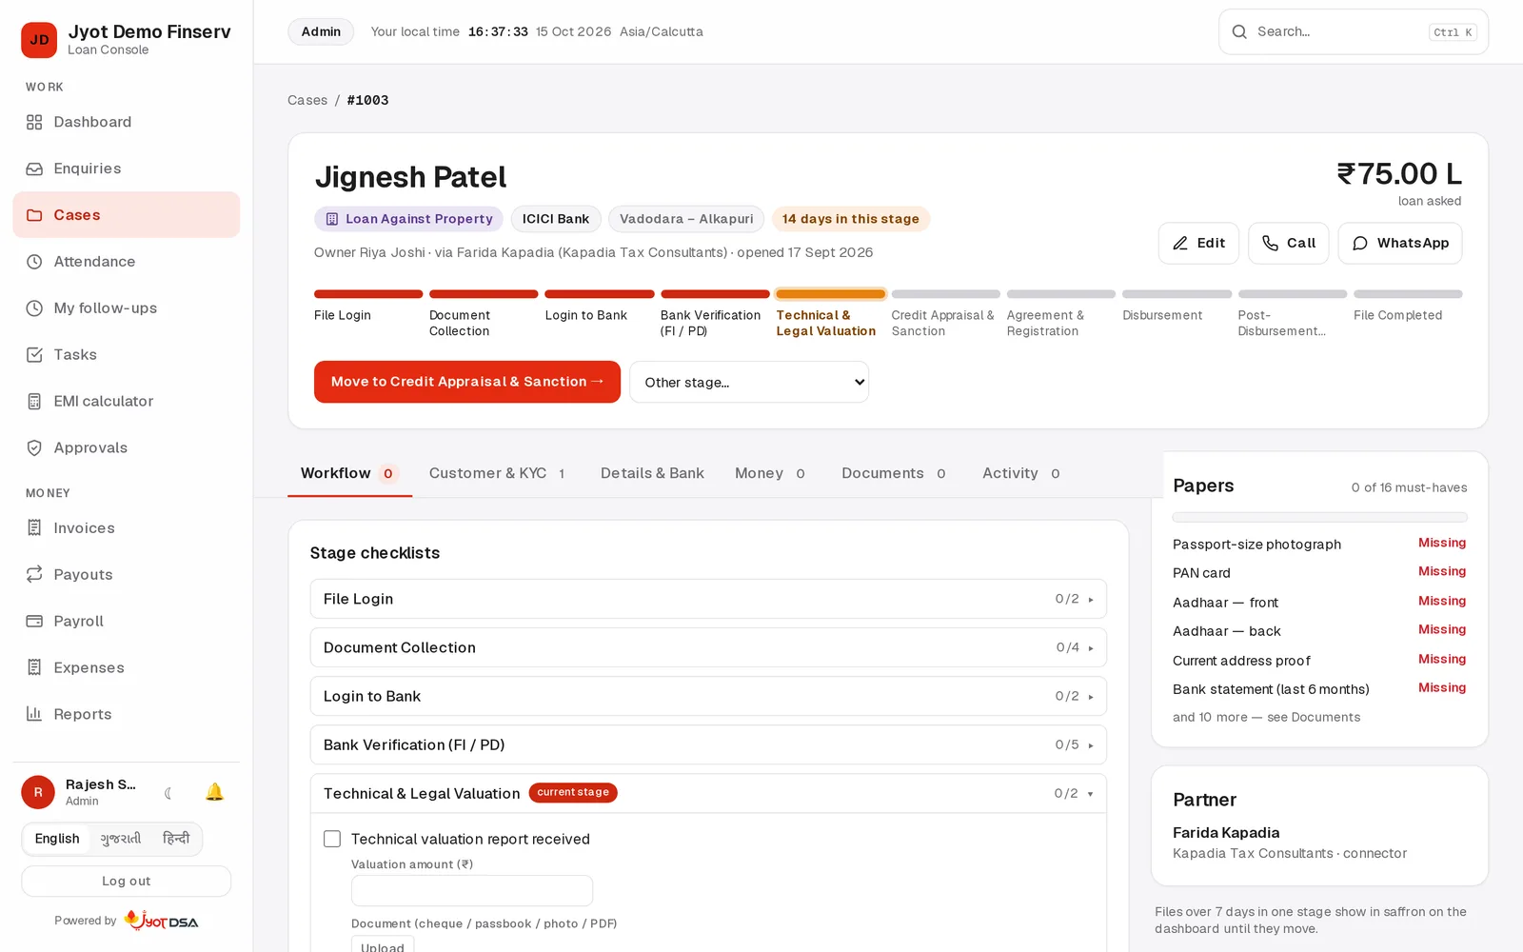Image resolution: width=1523 pixels, height=952 pixels.
Task: Expand the File Login checklist
Action: click(x=708, y=599)
